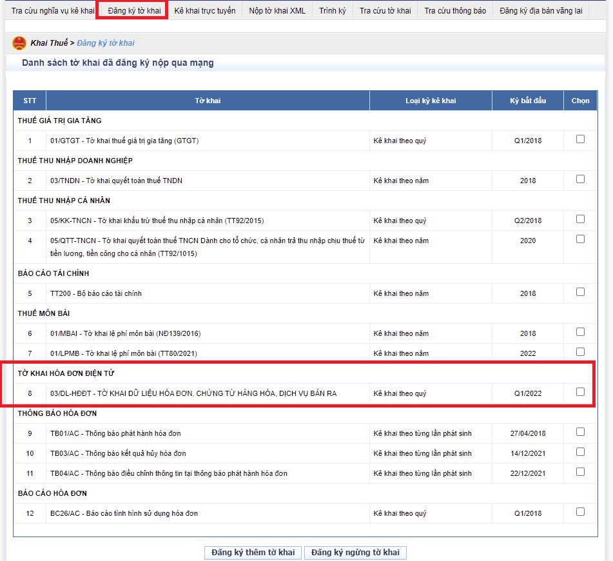Click the Tờ khai column header
This screenshot has width=613, height=561.
tap(208, 101)
